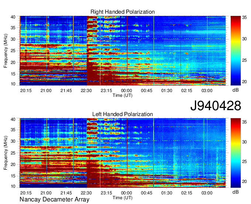The image size is (251, 204).
Task: Click 21:45 time tick on Right Handed plot
Action: click(66, 91)
